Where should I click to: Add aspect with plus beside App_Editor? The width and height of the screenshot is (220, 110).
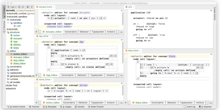pos(36,75)
